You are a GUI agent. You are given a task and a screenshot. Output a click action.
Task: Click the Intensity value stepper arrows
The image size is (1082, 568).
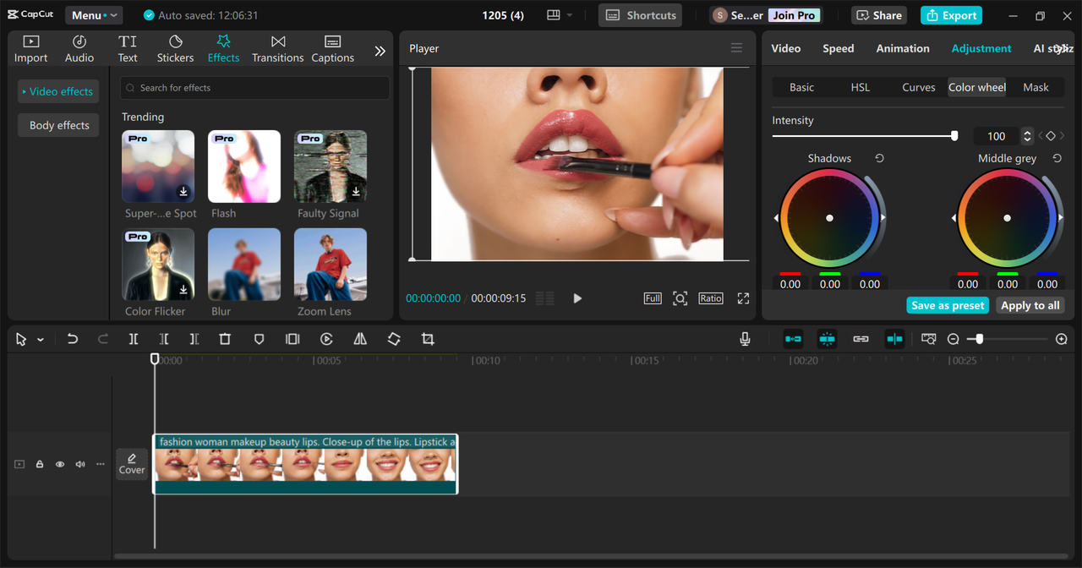coord(1027,136)
